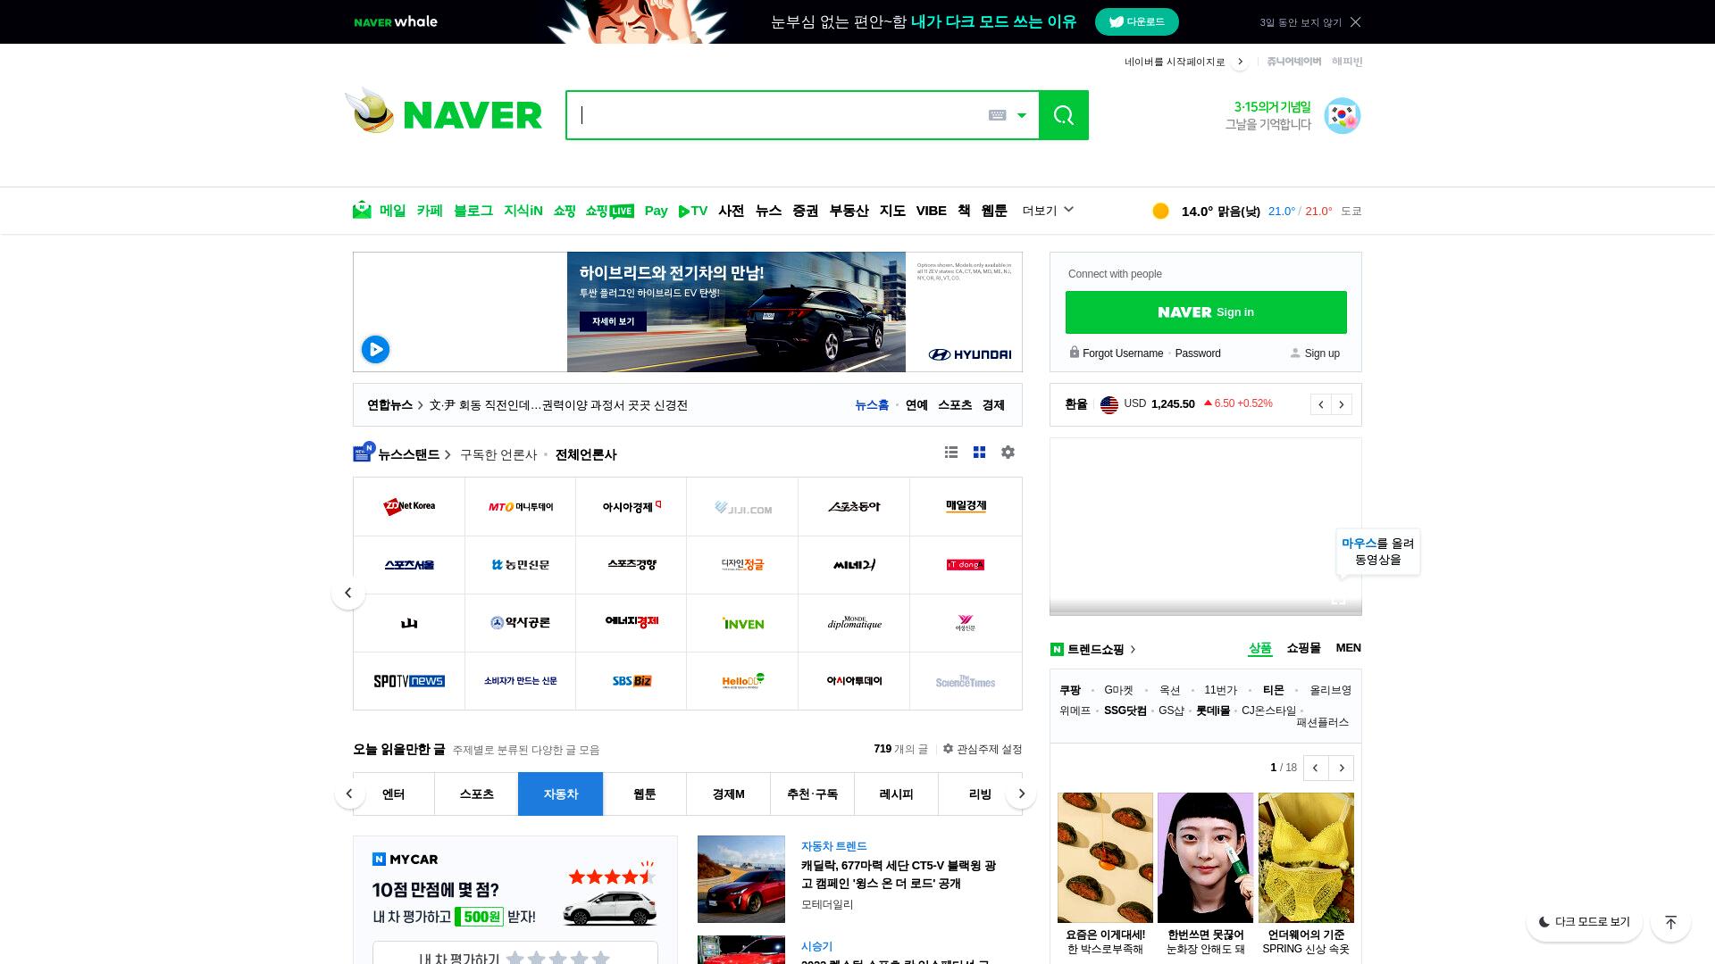
Task: Toggle 다크 모드로 보기 dark mode
Action: click(x=1584, y=922)
